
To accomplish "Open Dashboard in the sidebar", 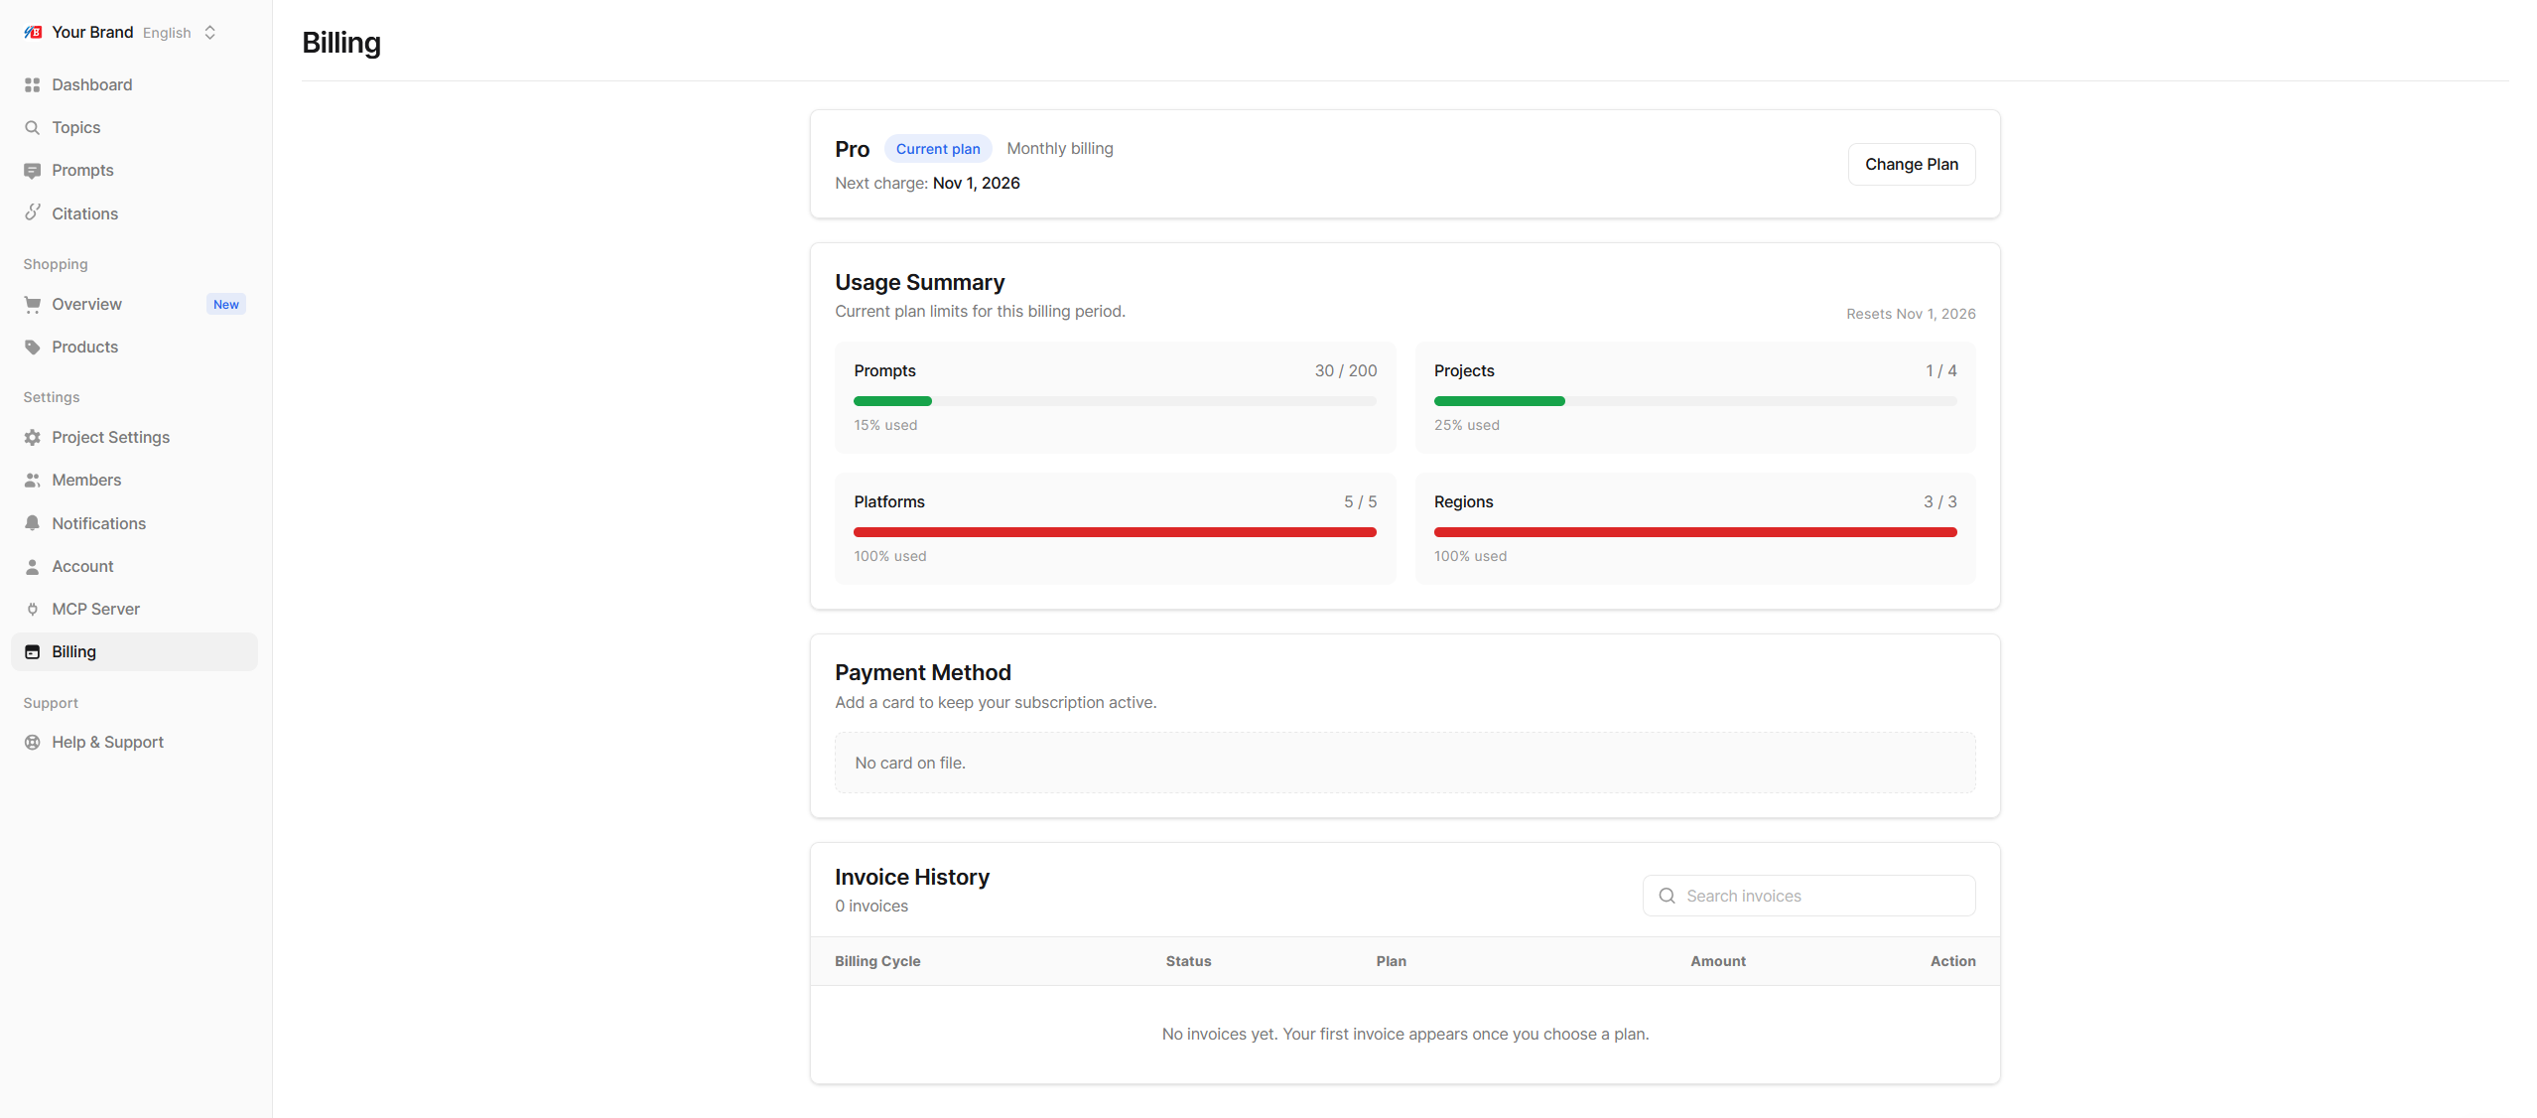I will coord(134,84).
